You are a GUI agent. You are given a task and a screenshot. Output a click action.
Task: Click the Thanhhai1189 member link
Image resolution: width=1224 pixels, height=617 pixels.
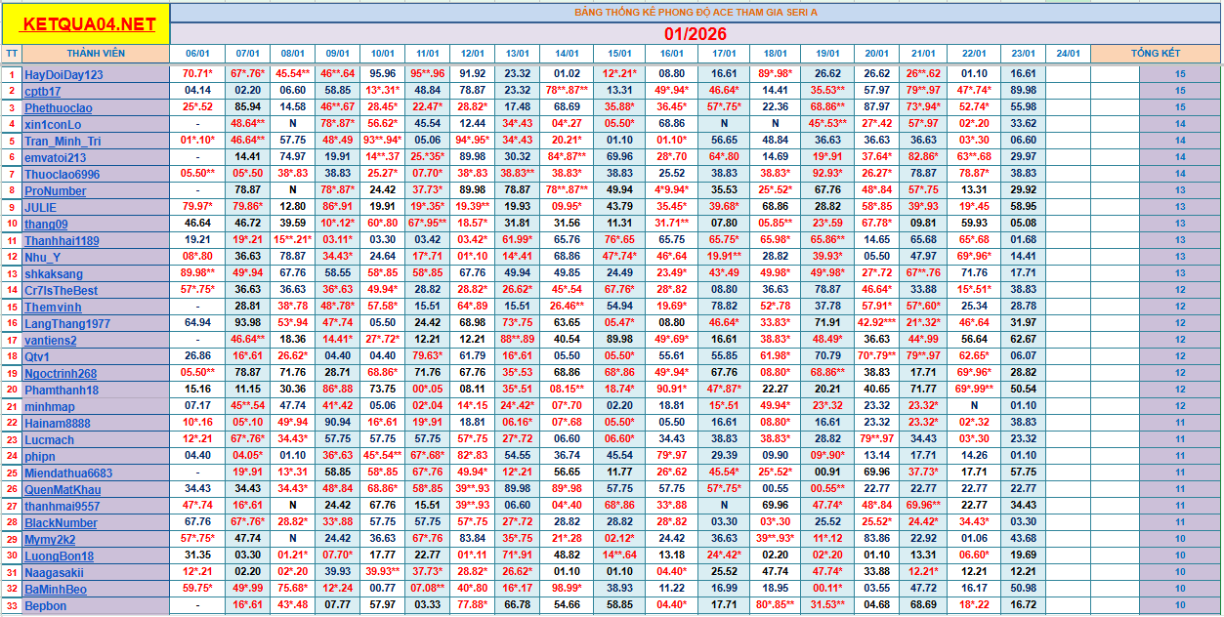coord(62,241)
